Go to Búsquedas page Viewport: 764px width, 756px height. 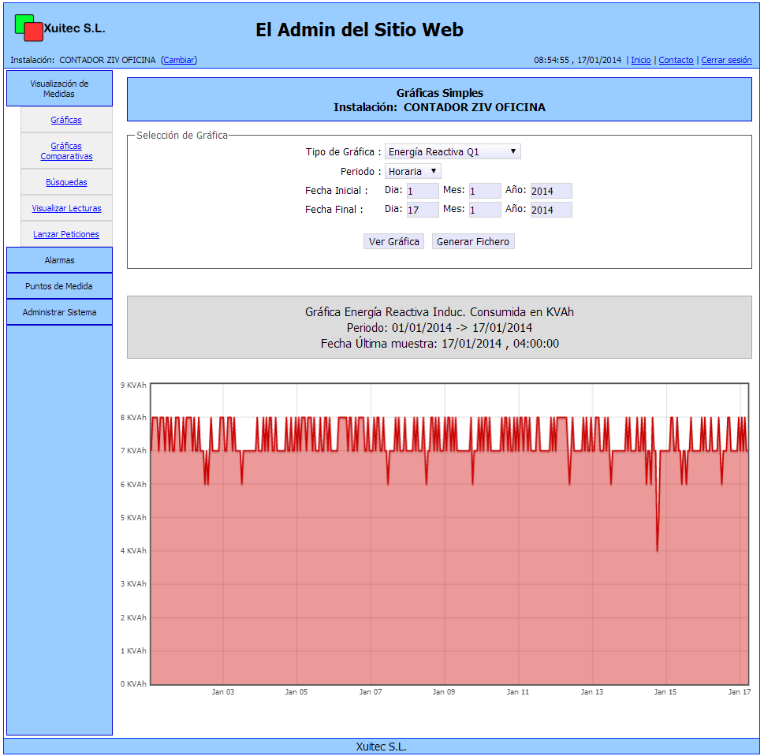click(x=66, y=183)
